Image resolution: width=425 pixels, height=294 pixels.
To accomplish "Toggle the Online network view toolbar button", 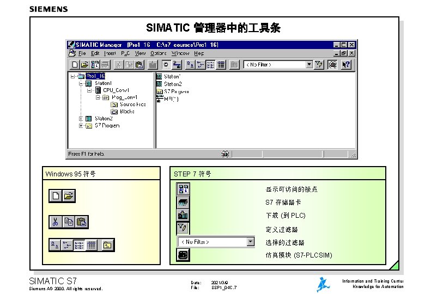I will (177, 64).
